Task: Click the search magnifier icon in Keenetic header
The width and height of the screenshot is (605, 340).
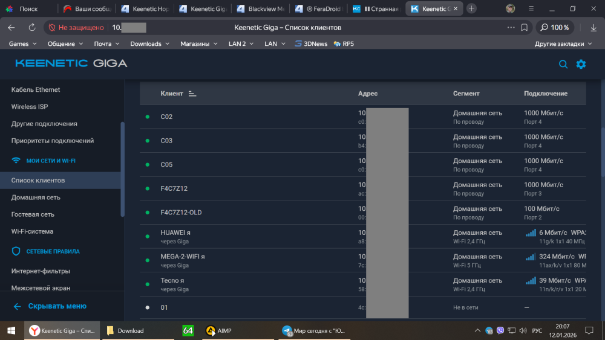Action: (563, 64)
